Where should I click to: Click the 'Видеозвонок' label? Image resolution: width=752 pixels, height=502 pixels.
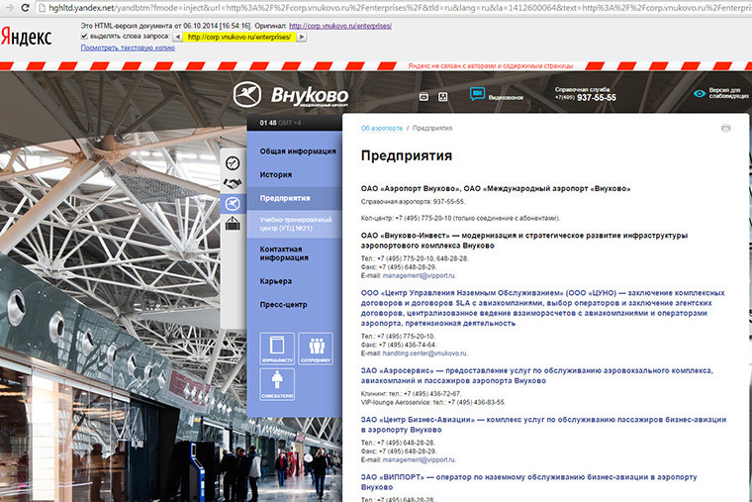point(506,97)
